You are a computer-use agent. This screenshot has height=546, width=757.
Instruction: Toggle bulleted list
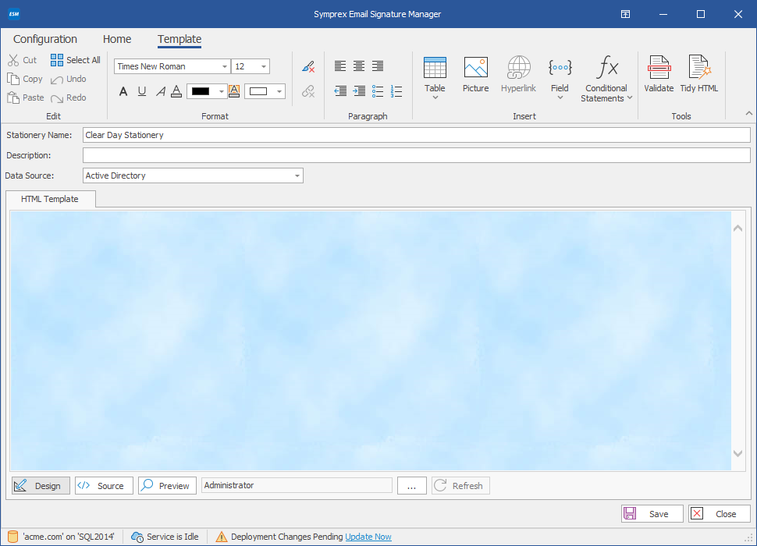pyautogui.click(x=378, y=91)
